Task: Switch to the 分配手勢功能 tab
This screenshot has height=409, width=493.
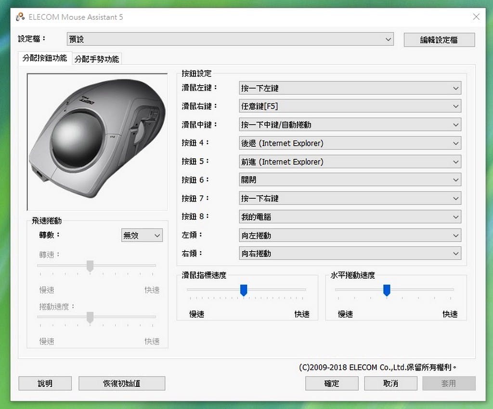Action: (x=97, y=59)
